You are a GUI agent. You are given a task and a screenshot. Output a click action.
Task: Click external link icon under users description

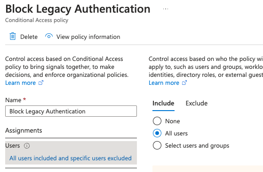(184, 83)
